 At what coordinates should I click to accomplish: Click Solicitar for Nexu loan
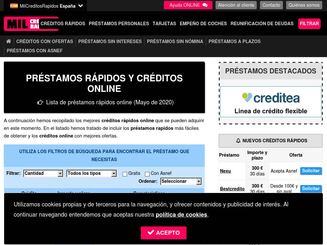point(311,171)
